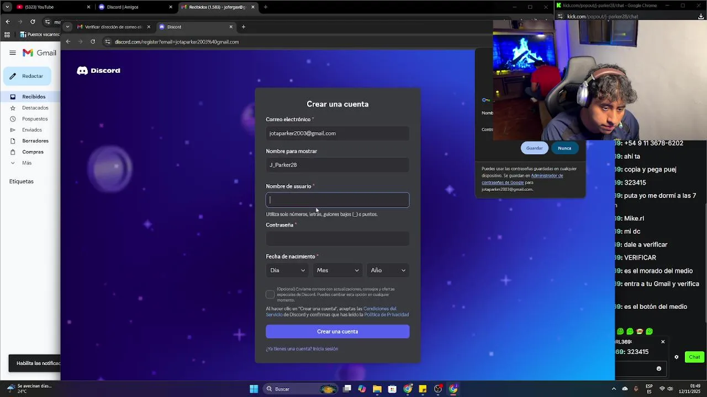Image resolution: width=707 pixels, height=397 pixels.
Task: Click the taskbar Buscar search box
Action: (300, 389)
